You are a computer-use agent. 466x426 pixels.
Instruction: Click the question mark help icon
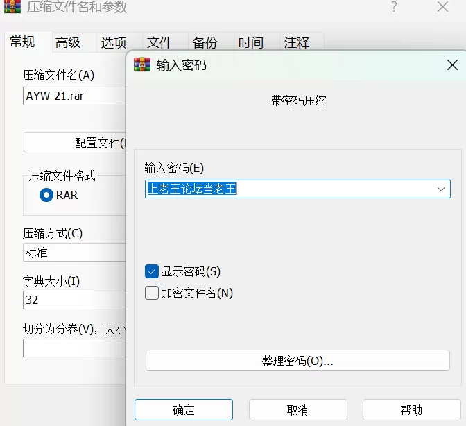coord(394,6)
